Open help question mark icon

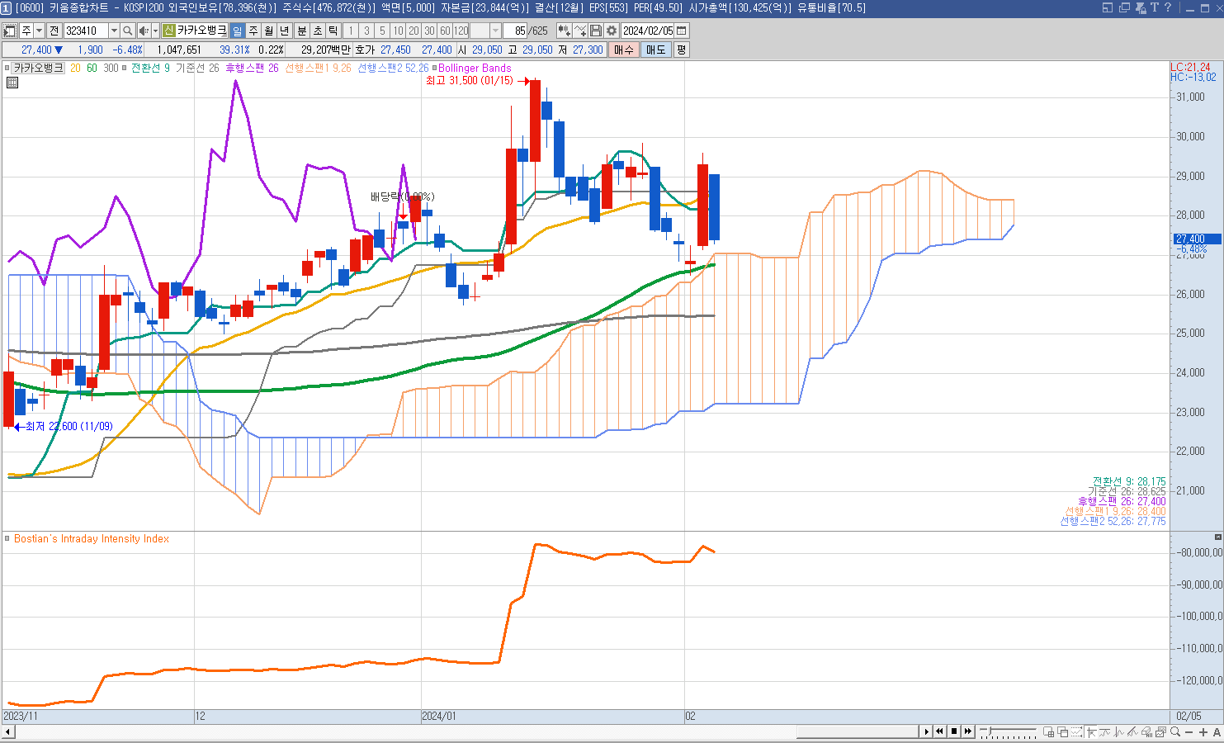click(x=1167, y=7)
